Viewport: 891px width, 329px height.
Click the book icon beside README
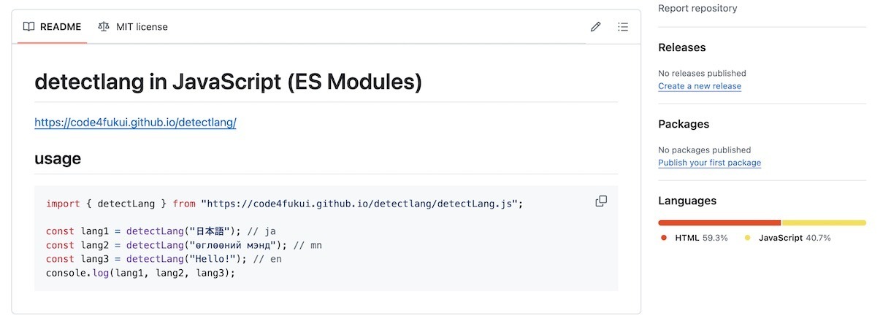(x=28, y=27)
